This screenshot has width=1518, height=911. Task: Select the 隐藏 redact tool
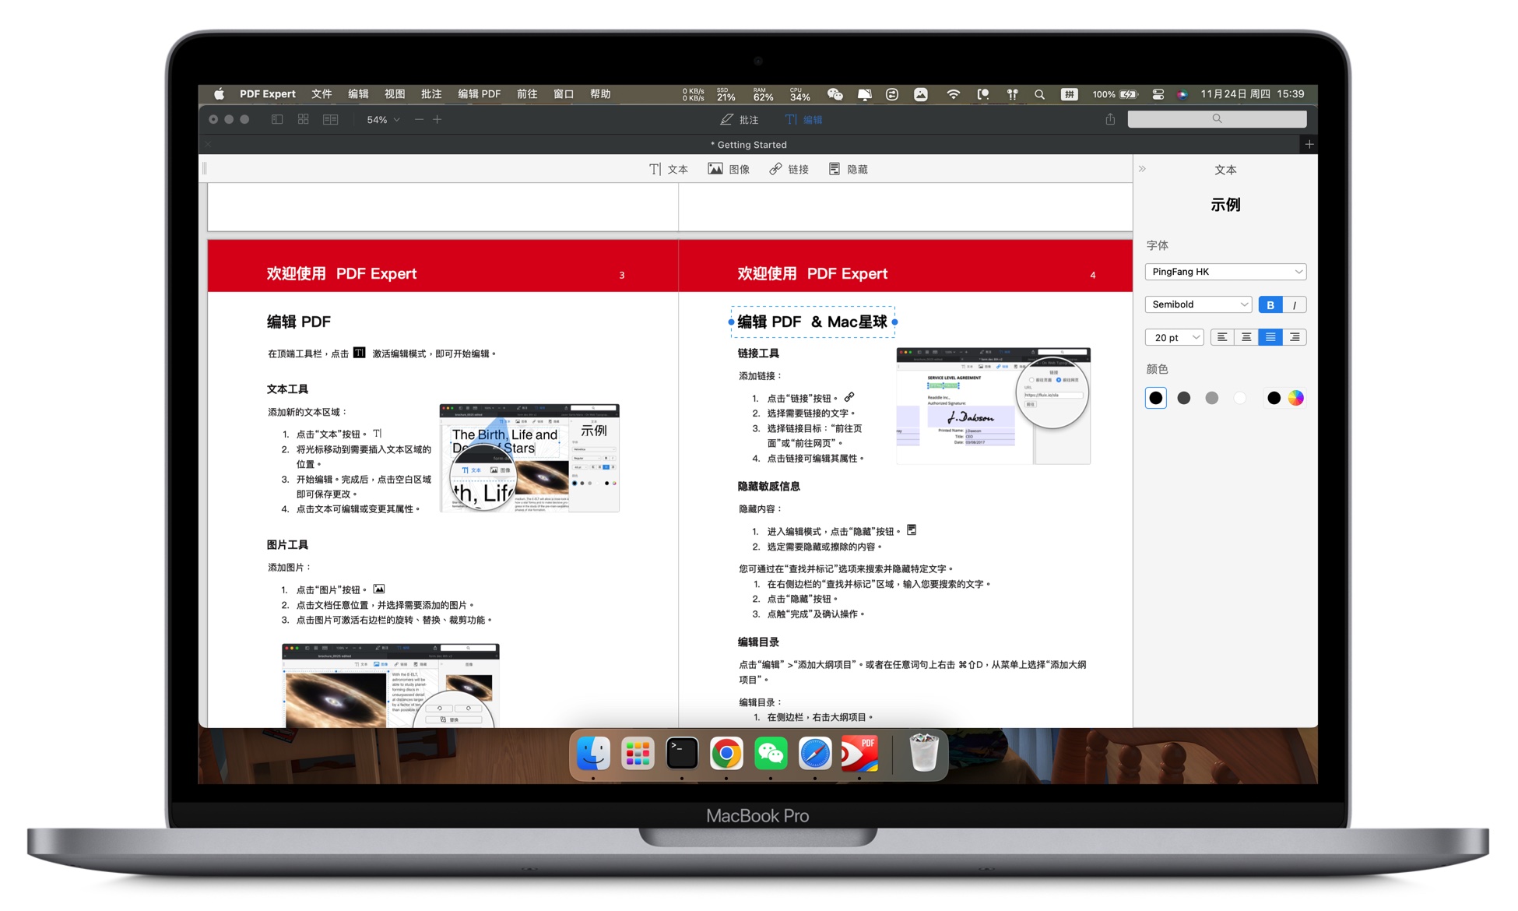[x=848, y=169]
